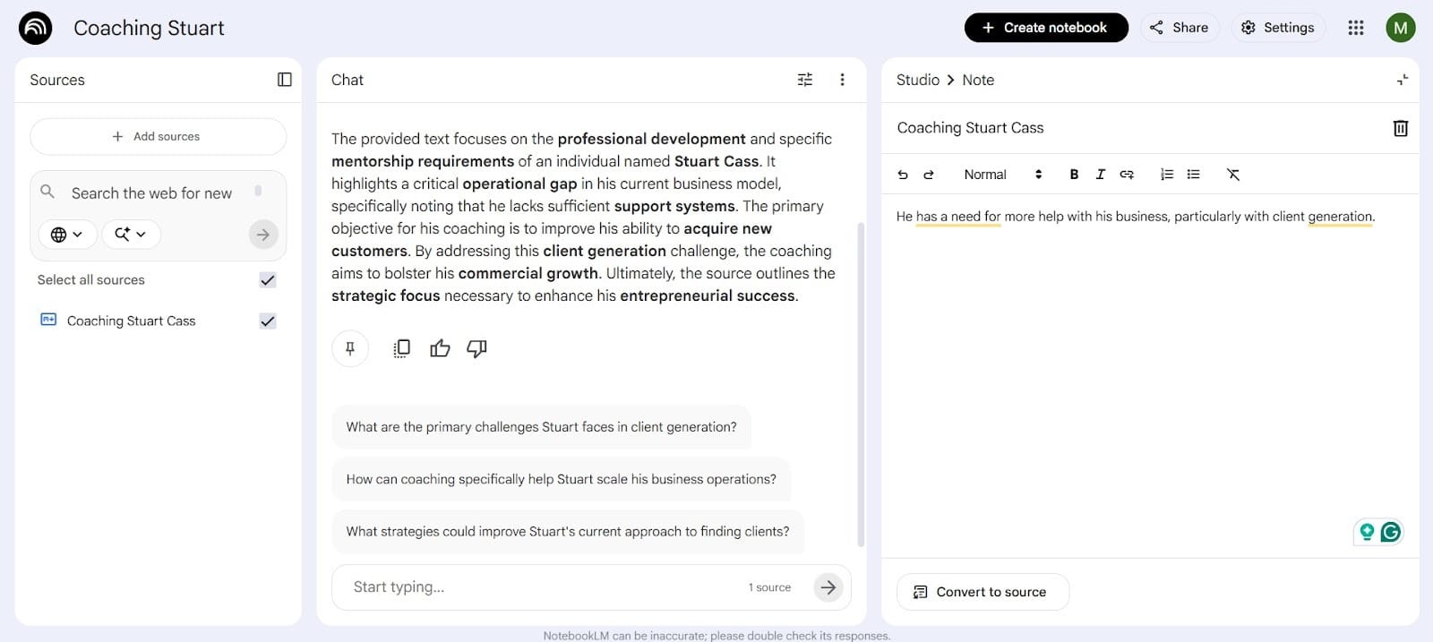Open the chat overflow menu
The image size is (1433, 642).
point(841,80)
